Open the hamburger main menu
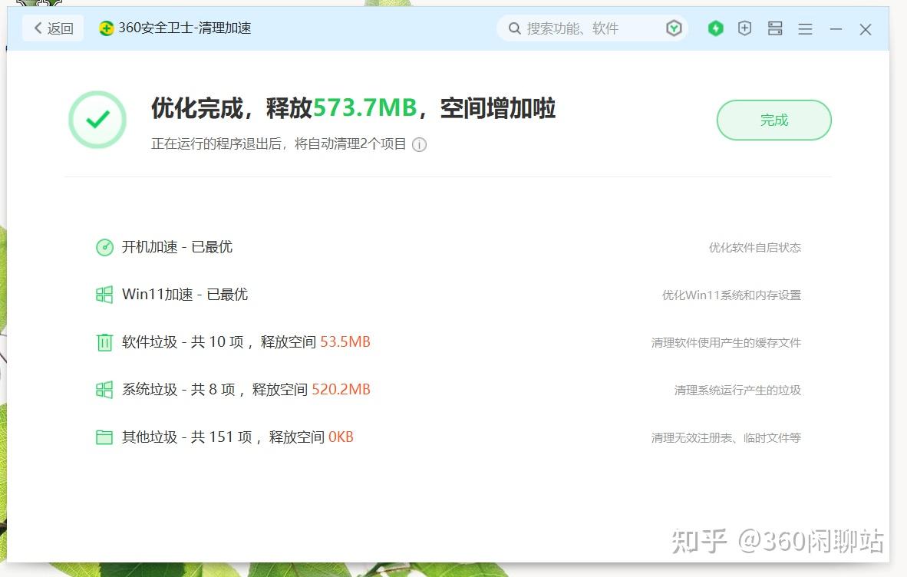Viewport: 907px width, 577px height. [805, 28]
